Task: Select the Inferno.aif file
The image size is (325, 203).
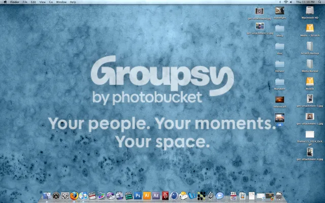Action: point(280,99)
